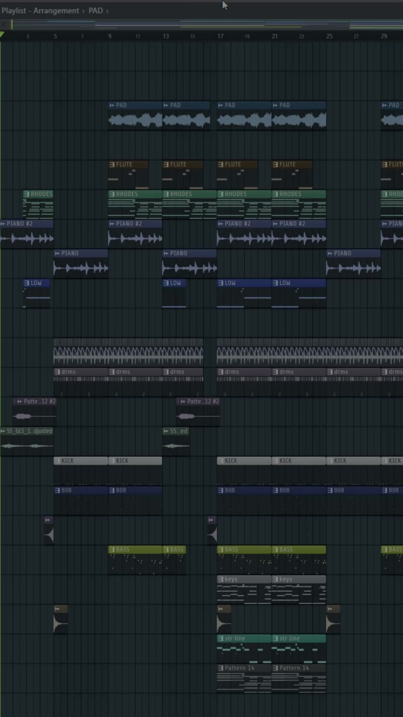Click the pattern icon on the keys clip at bar 21
Image resolution: width=403 pixels, height=717 pixels.
pos(275,579)
